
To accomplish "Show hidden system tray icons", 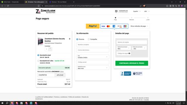I will coord(166,103).
